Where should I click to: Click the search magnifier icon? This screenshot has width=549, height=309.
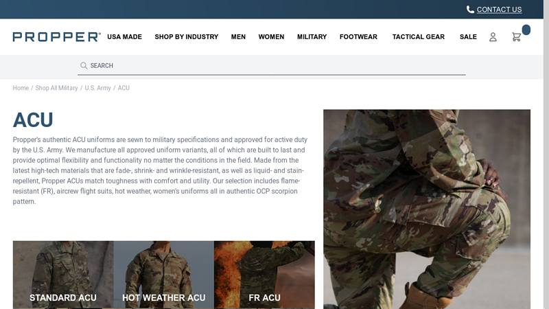pyautogui.click(x=84, y=65)
